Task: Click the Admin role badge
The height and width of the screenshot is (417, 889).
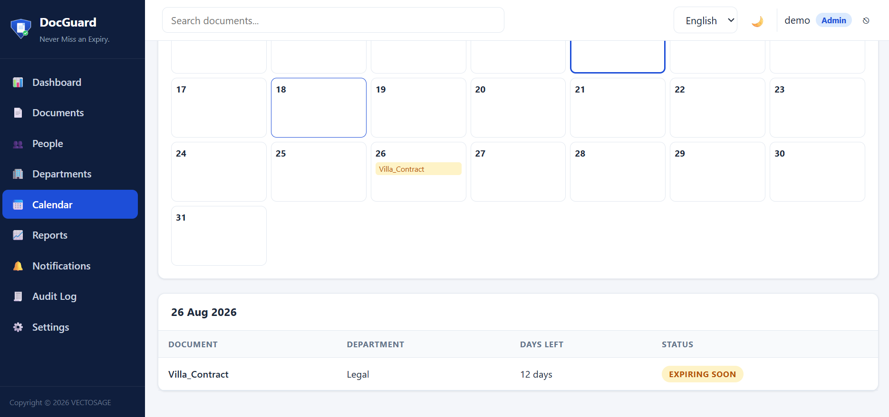Action: (x=833, y=20)
